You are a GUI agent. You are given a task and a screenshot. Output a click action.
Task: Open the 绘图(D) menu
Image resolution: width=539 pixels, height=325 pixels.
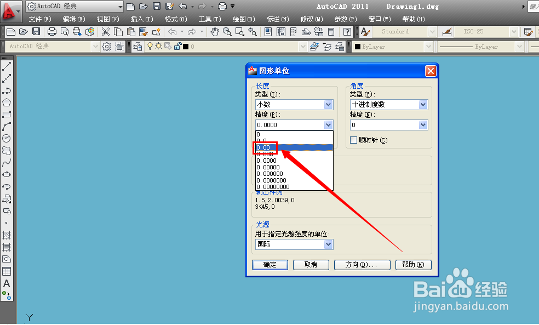[244, 19]
